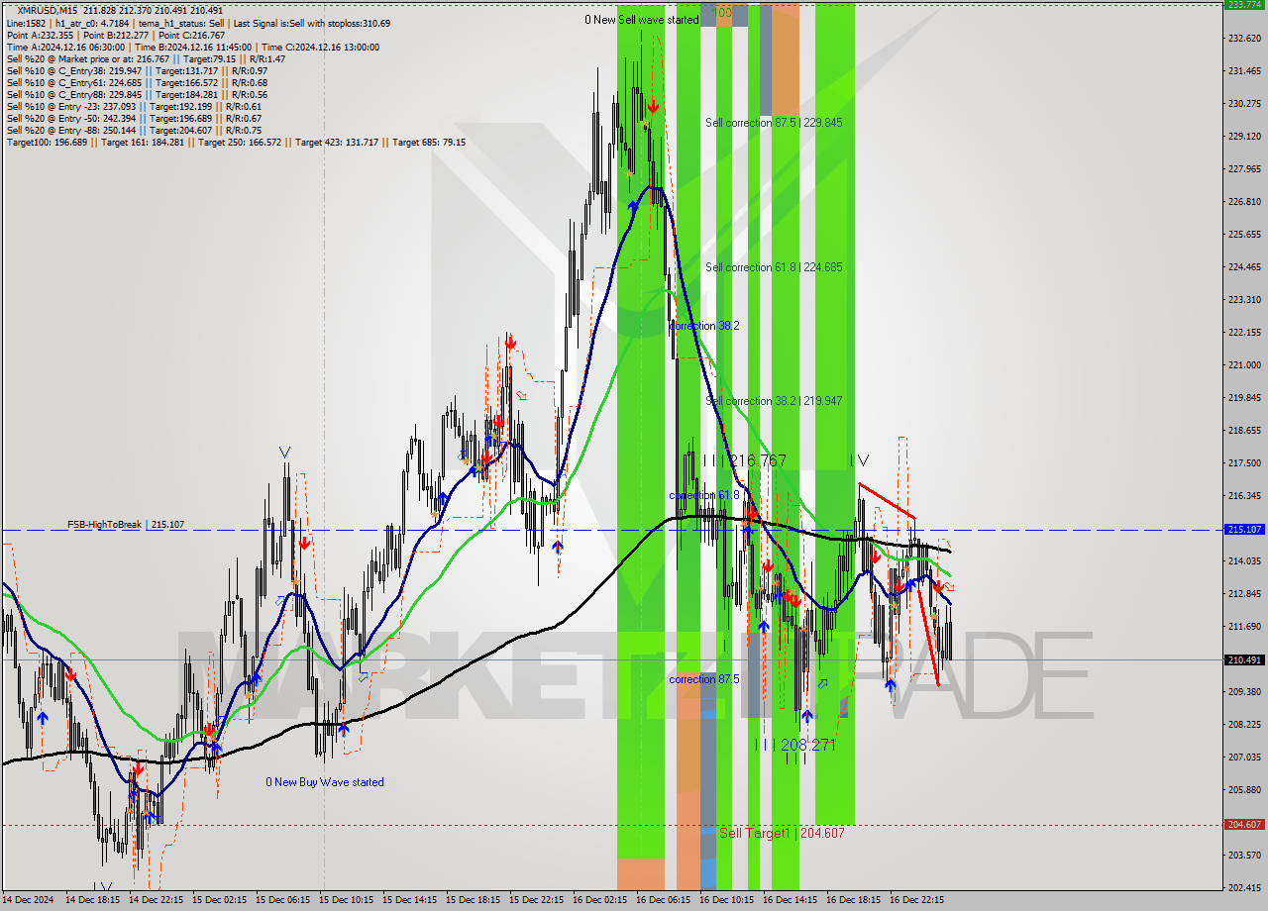This screenshot has width=1268, height=911.
Task: Click the 215.107 price tag on axis
Action: [x=1244, y=530]
